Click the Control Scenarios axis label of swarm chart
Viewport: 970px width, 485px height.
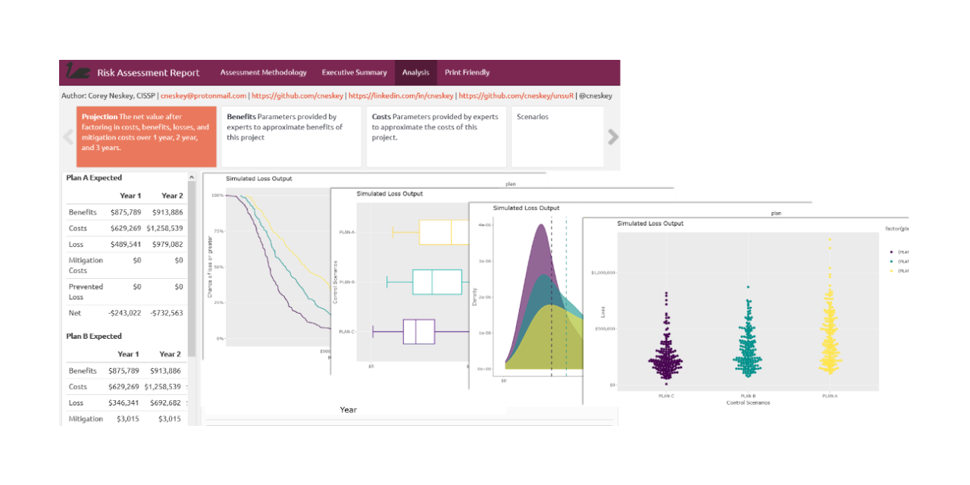[748, 403]
